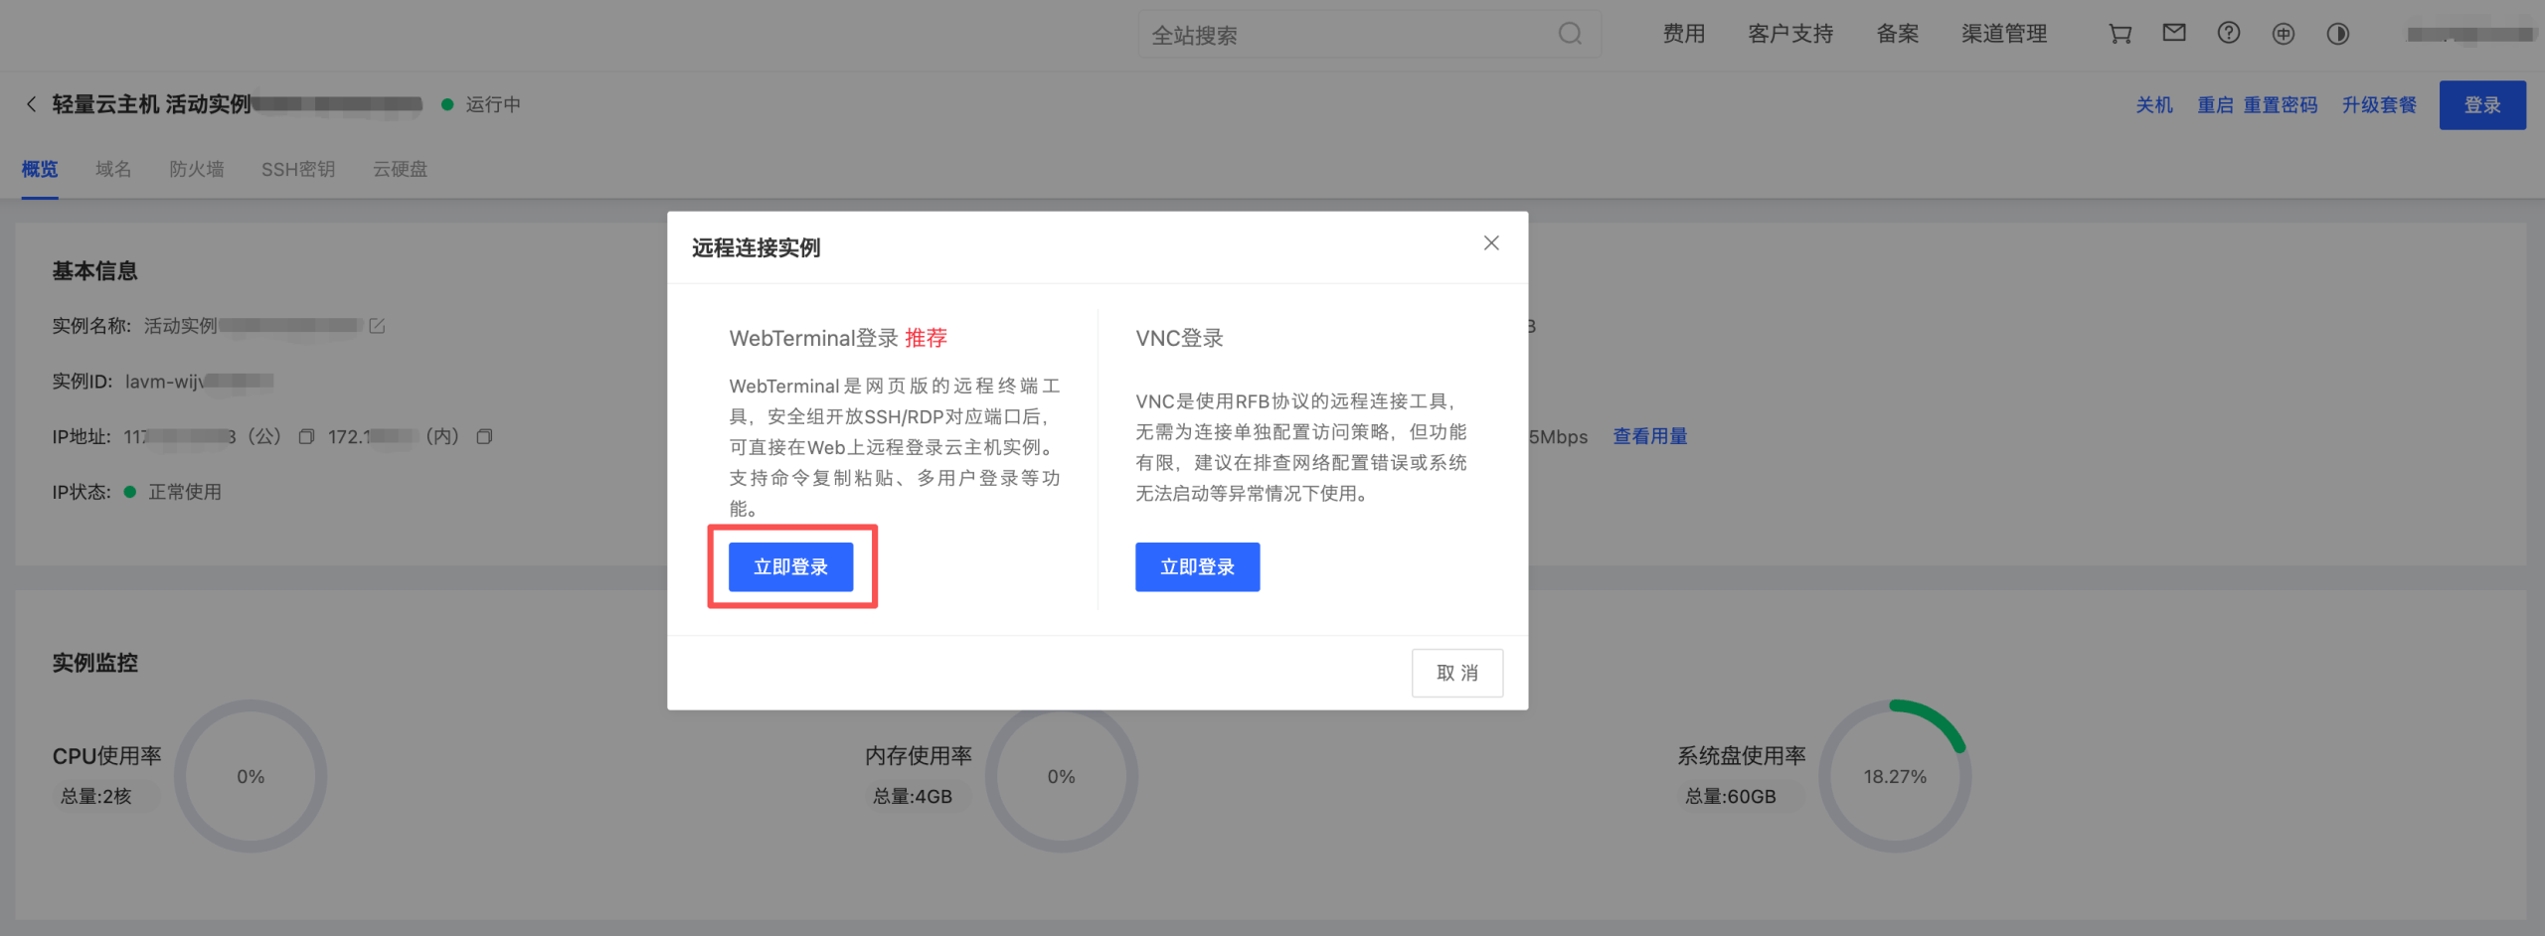The width and height of the screenshot is (2545, 936).
Task: Go back using the left arrow
Action: [31, 103]
